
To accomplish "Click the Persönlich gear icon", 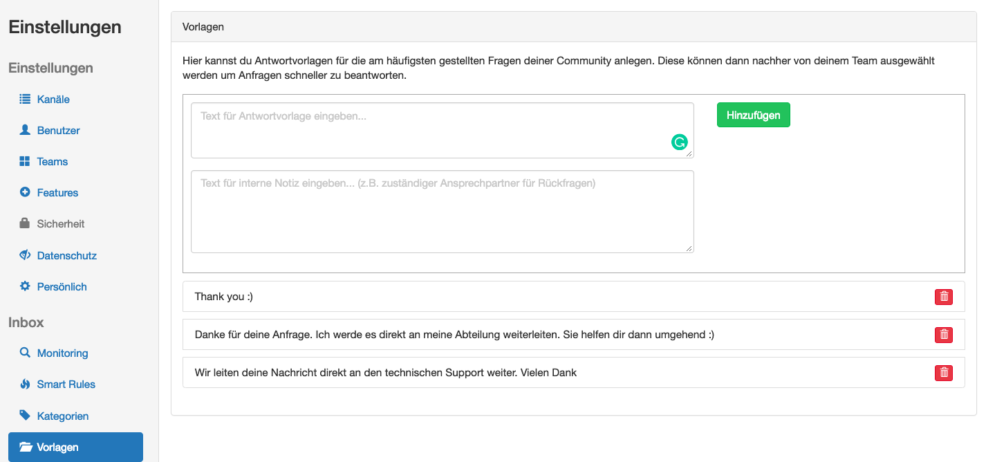I will coord(25,286).
